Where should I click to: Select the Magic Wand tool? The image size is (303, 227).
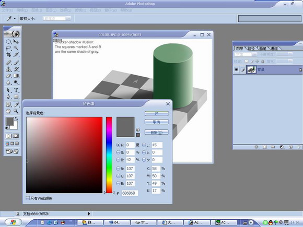tap(16, 48)
